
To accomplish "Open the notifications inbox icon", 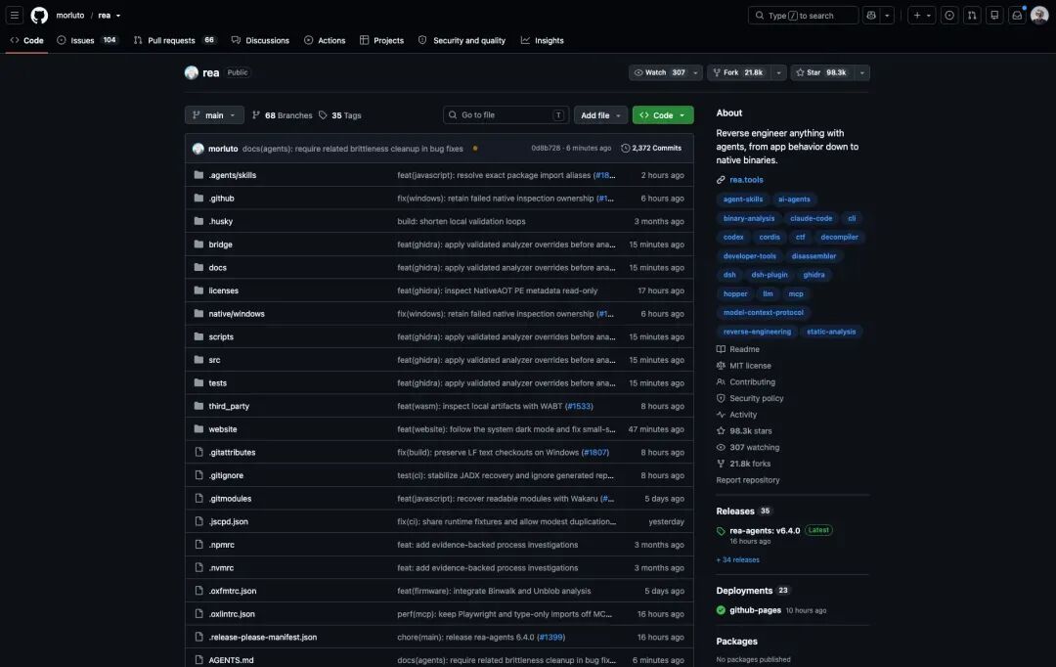I will tap(1017, 15).
